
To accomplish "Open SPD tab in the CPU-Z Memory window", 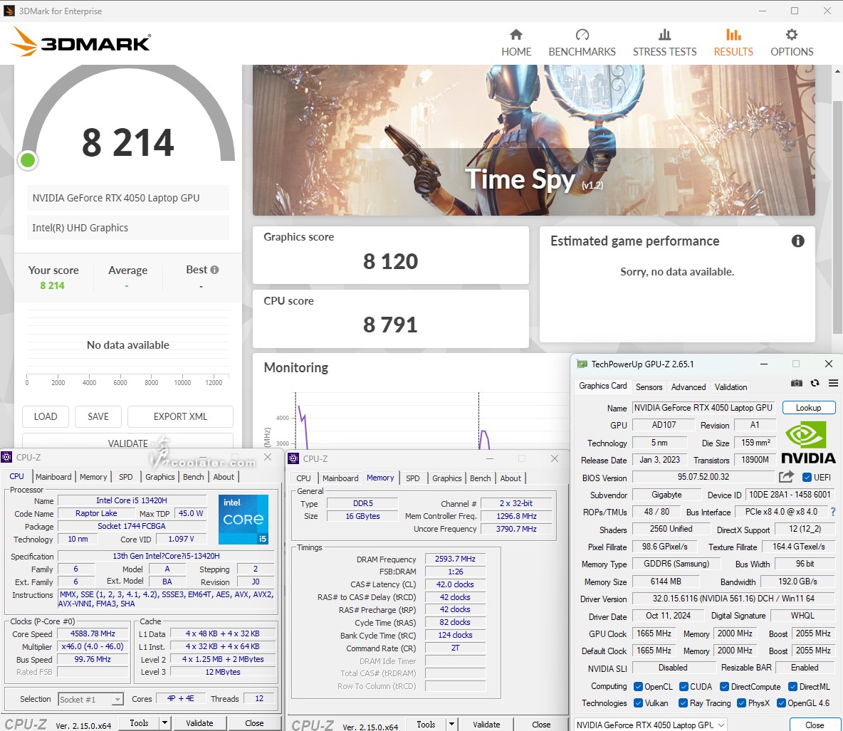I will point(413,478).
